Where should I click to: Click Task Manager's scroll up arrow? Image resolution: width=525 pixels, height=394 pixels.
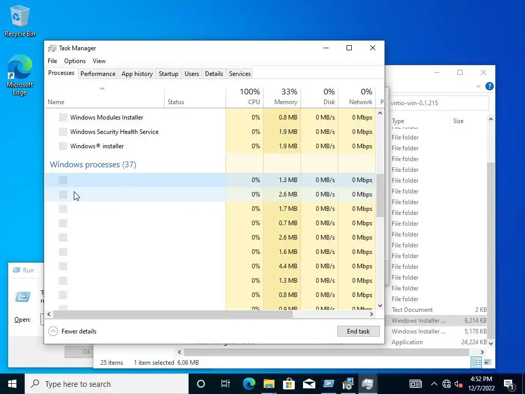click(380, 113)
